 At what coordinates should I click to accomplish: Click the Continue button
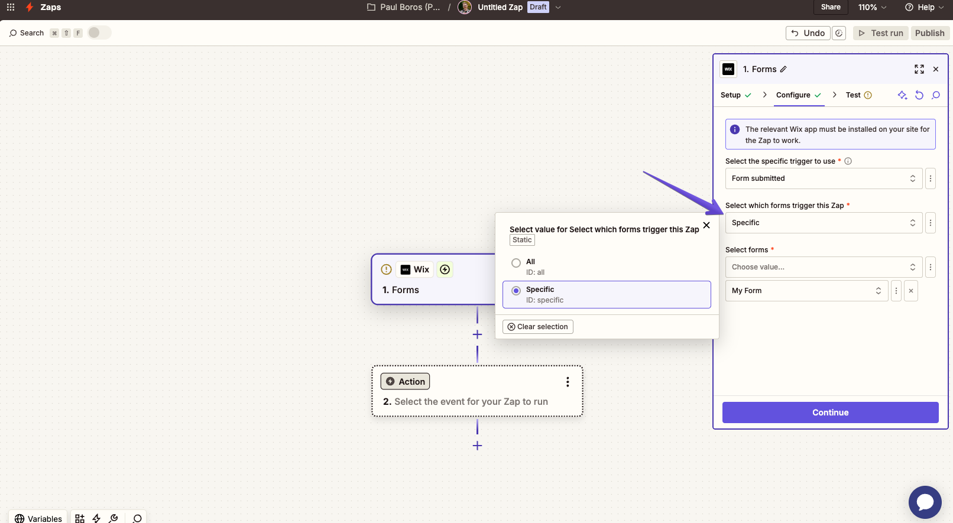click(x=830, y=412)
